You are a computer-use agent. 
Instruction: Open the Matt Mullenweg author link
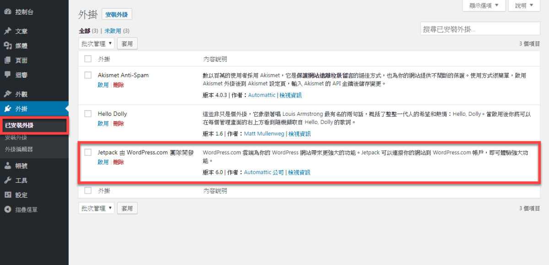click(x=264, y=134)
